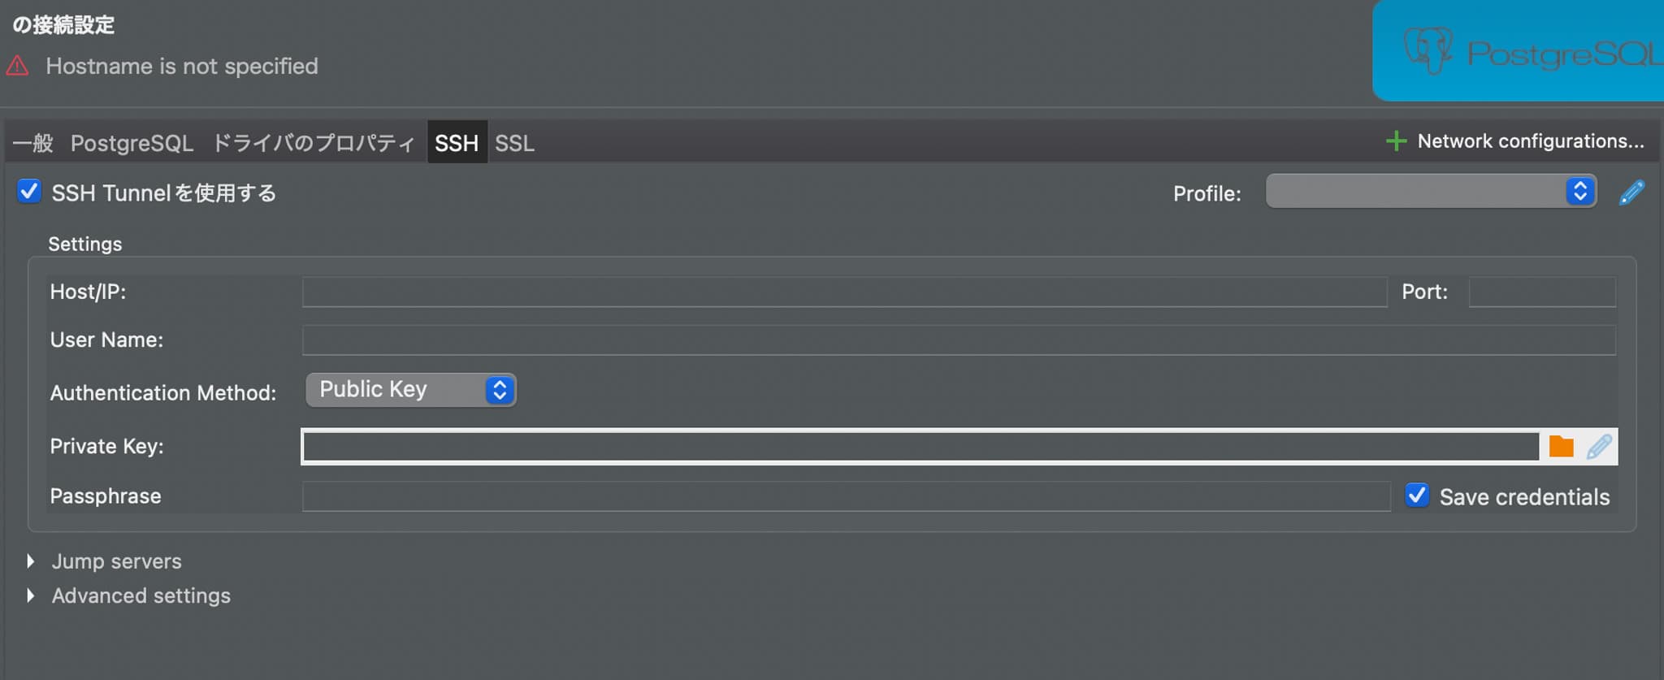1664x680 pixels.
Task: Switch to the 一般 tab
Action: point(32,143)
